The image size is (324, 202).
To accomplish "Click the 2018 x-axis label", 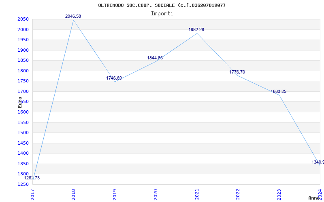I will (73, 194).
